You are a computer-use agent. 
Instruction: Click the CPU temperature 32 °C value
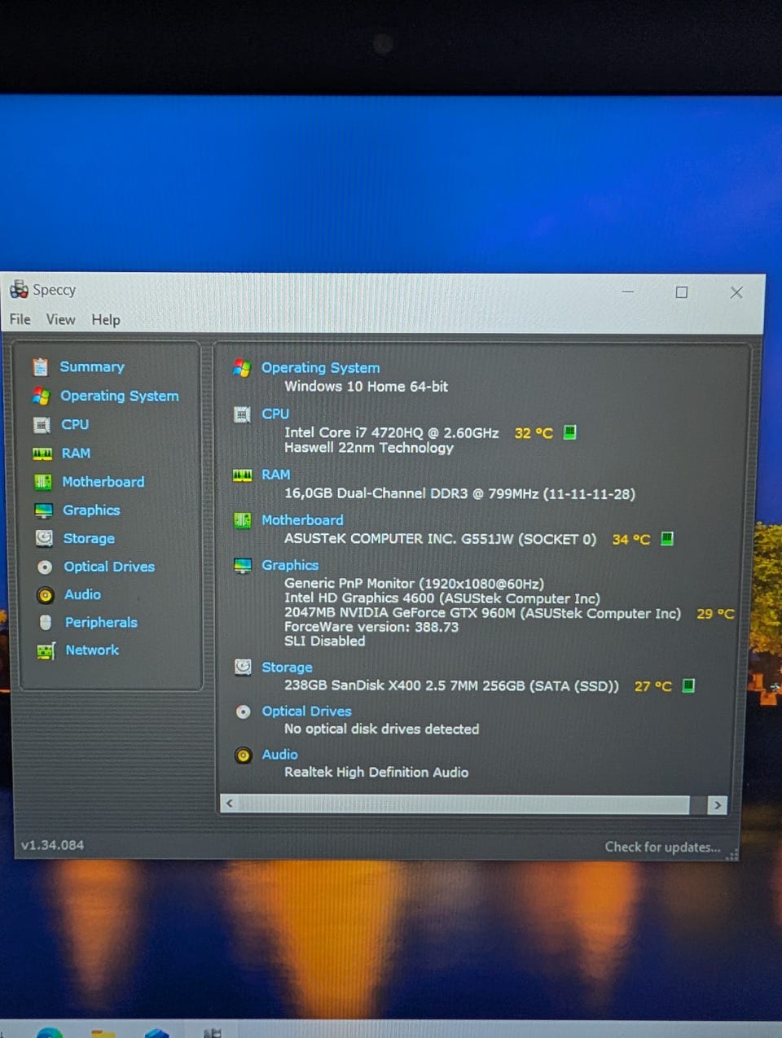(x=534, y=433)
